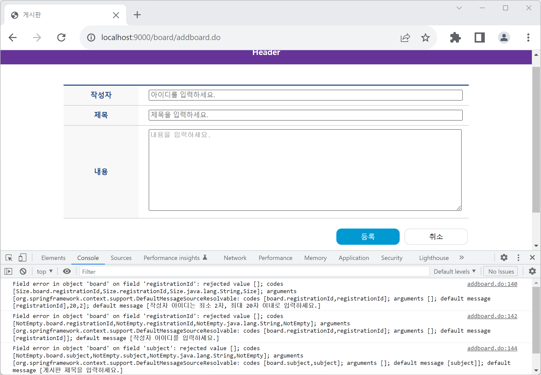Screen dimensions: 541x375
Task: Click the share page icon
Action: click(405, 38)
